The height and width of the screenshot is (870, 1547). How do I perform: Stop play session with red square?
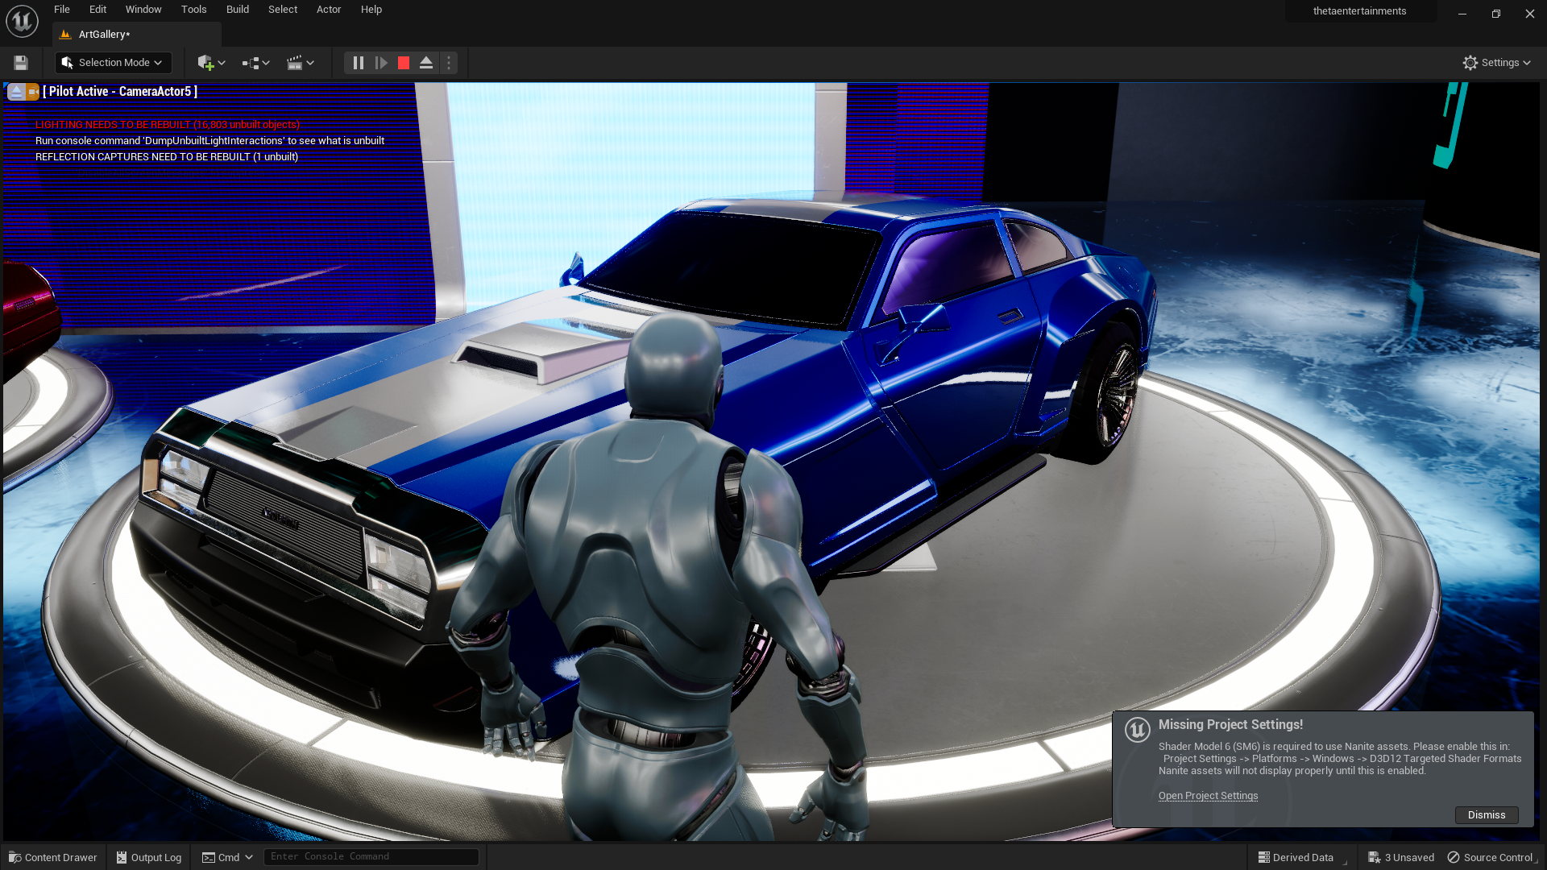coord(404,63)
